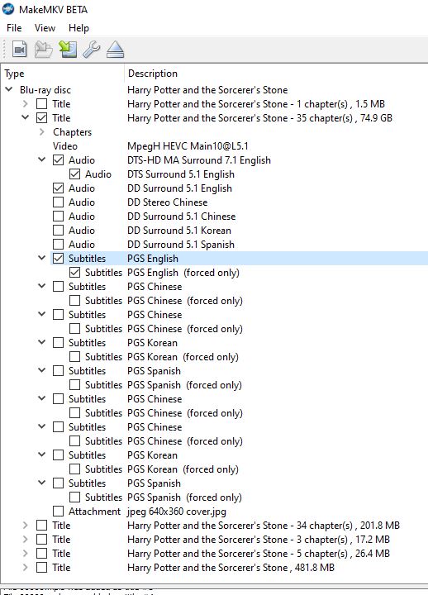This screenshot has height=595, width=428.
Task: Collapse the Blu-ray disc tree node
Action: coord(9,89)
